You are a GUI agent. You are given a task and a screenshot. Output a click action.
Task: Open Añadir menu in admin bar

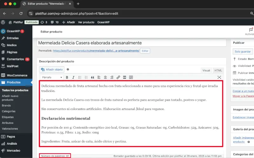tap(69, 22)
